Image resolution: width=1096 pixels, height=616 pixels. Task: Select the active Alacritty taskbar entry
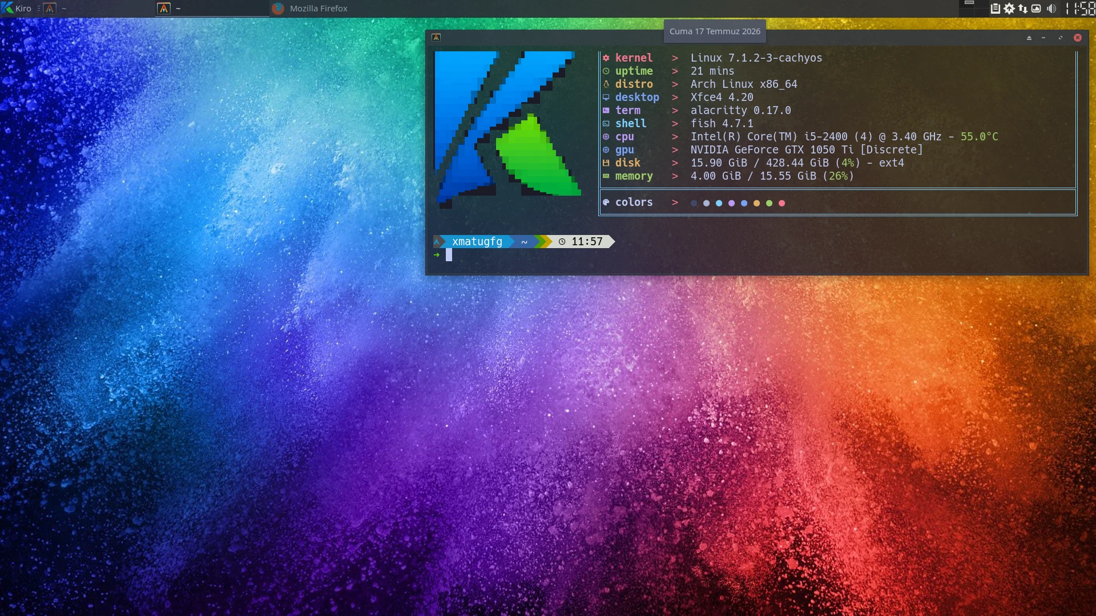tap(212, 9)
